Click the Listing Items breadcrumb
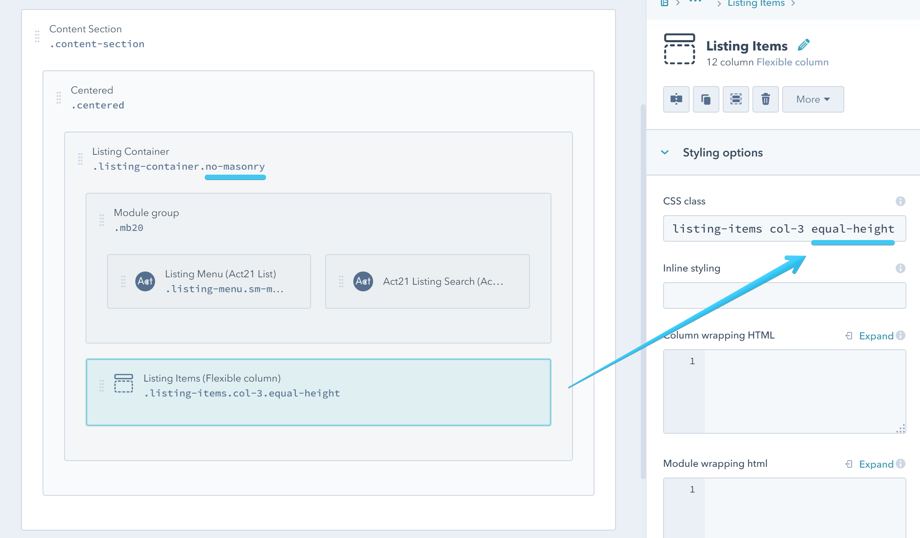 tap(756, 3)
